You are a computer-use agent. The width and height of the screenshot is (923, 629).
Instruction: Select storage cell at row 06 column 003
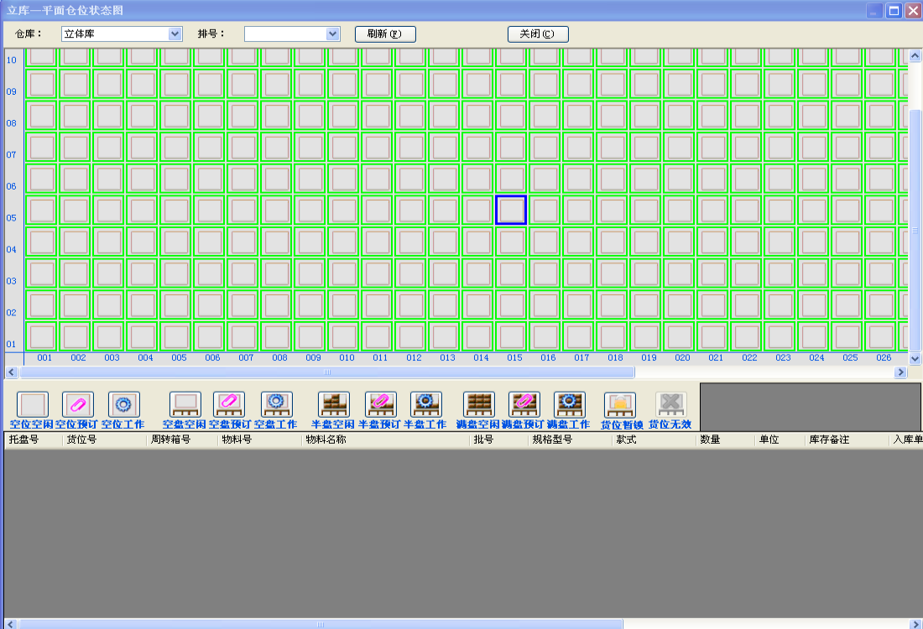click(x=109, y=179)
